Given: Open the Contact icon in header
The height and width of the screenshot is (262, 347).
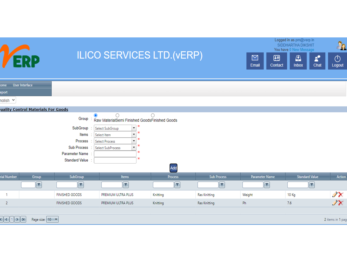Looking at the screenshot, I should click(x=277, y=61).
